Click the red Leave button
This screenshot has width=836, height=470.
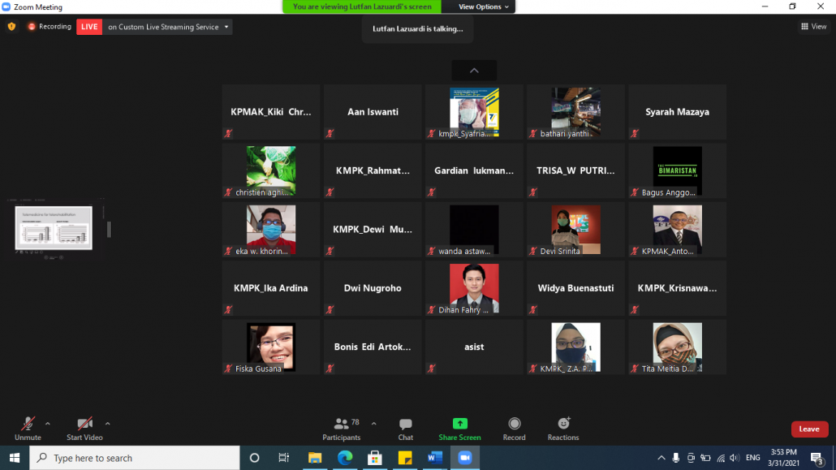(809, 429)
